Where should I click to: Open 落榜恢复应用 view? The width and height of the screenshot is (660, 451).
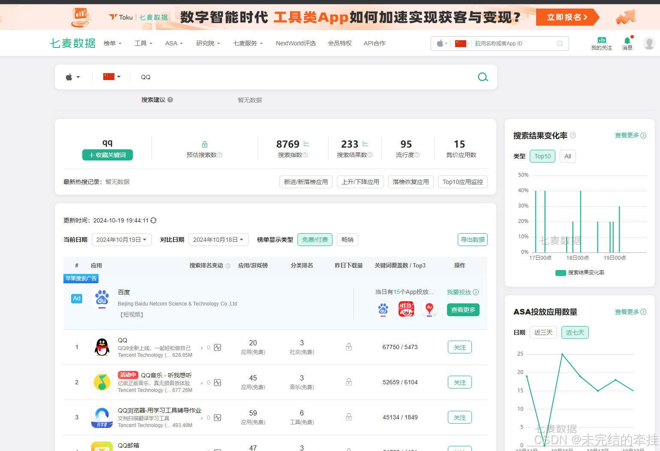(411, 182)
